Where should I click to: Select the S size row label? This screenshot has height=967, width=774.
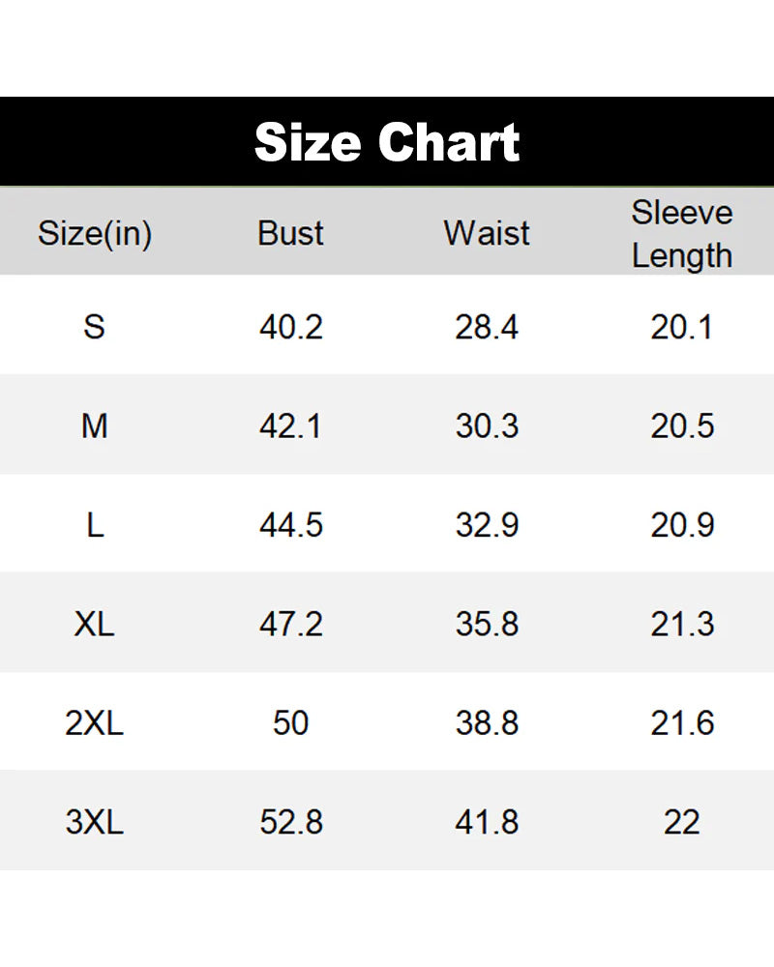[x=94, y=327]
